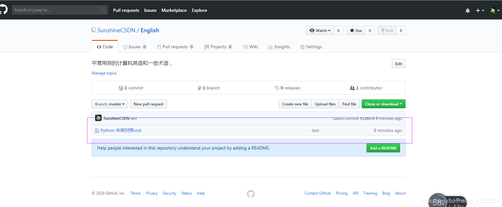Click Upload files button
The image size is (502, 207).
click(325, 104)
